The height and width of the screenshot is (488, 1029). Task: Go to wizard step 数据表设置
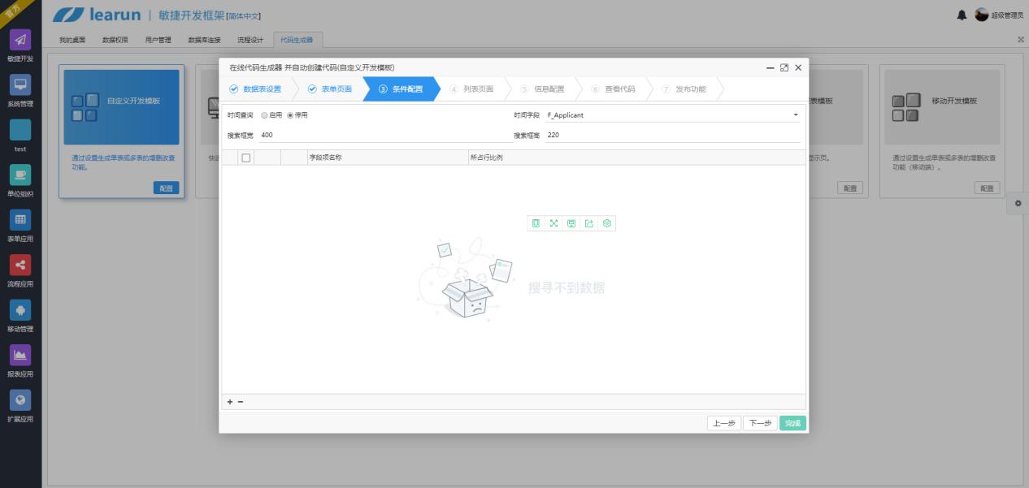255,89
